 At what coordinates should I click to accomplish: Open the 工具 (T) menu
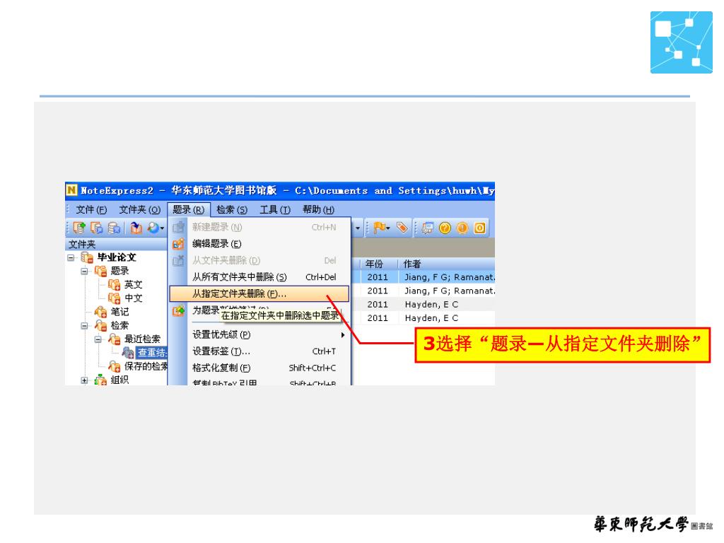[275, 209]
